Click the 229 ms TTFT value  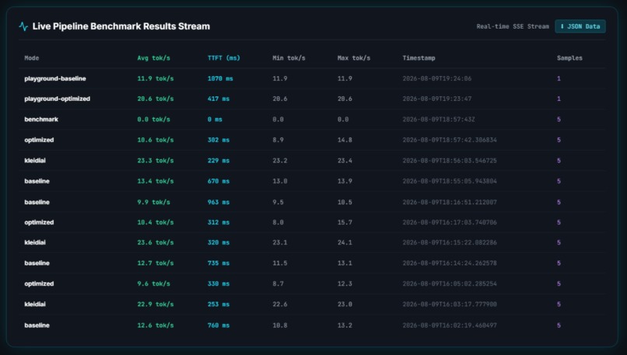pyautogui.click(x=219, y=161)
